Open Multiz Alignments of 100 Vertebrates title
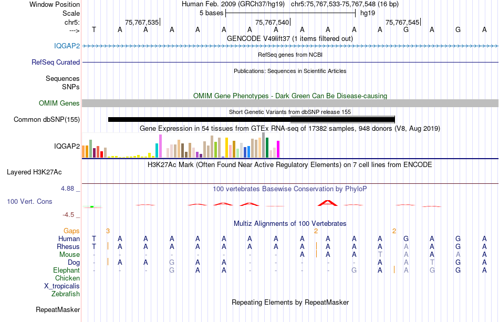Image resolution: width=499 pixels, height=322 pixels. [x=290, y=223]
